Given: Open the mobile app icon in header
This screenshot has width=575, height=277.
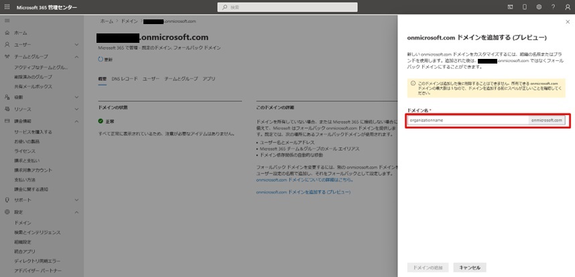Looking at the screenshot, I should (524, 7).
